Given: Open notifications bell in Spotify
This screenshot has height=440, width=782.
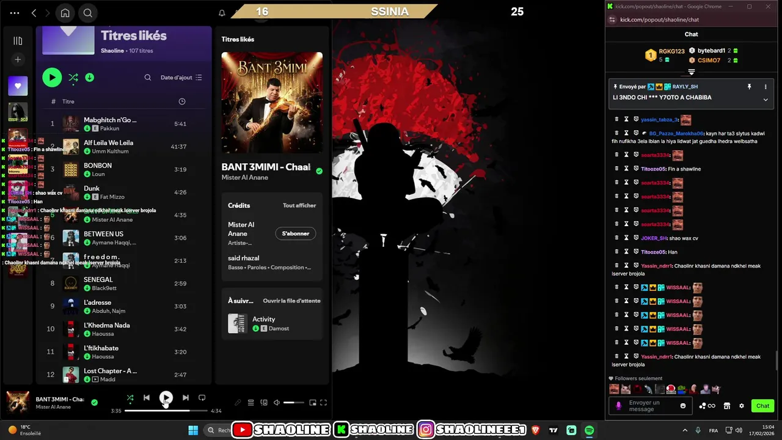Looking at the screenshot, I should (x=222, y=13).
